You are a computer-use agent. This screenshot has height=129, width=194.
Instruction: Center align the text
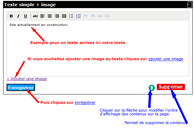[x=50, y=16]
